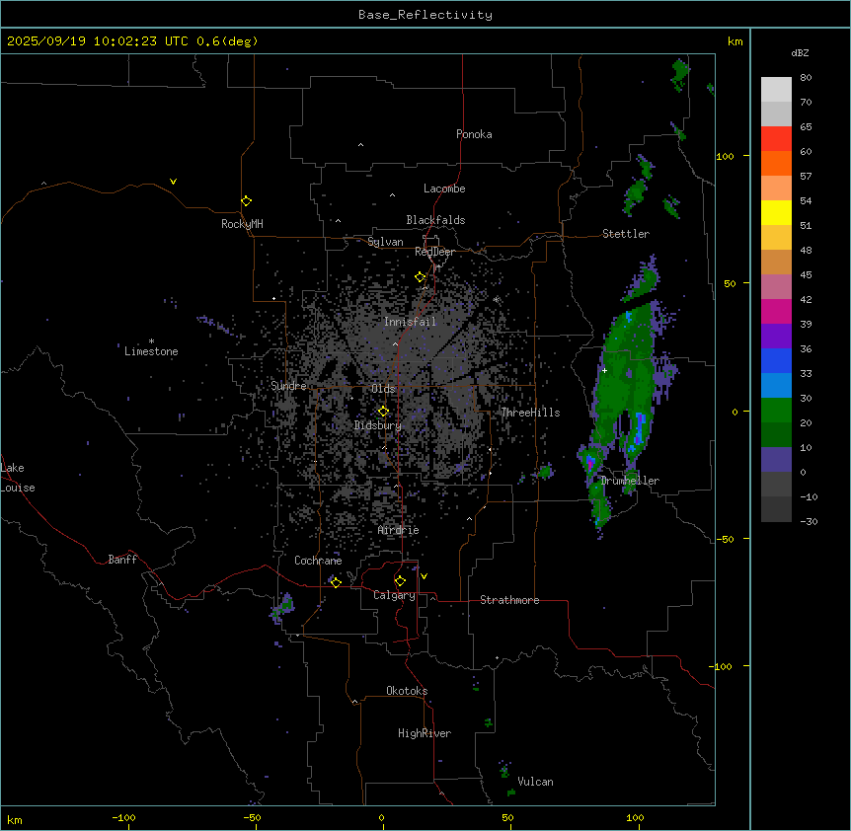Click the Vulcan city label
Viewport: 851px width, 831px height.
(535, 782)
